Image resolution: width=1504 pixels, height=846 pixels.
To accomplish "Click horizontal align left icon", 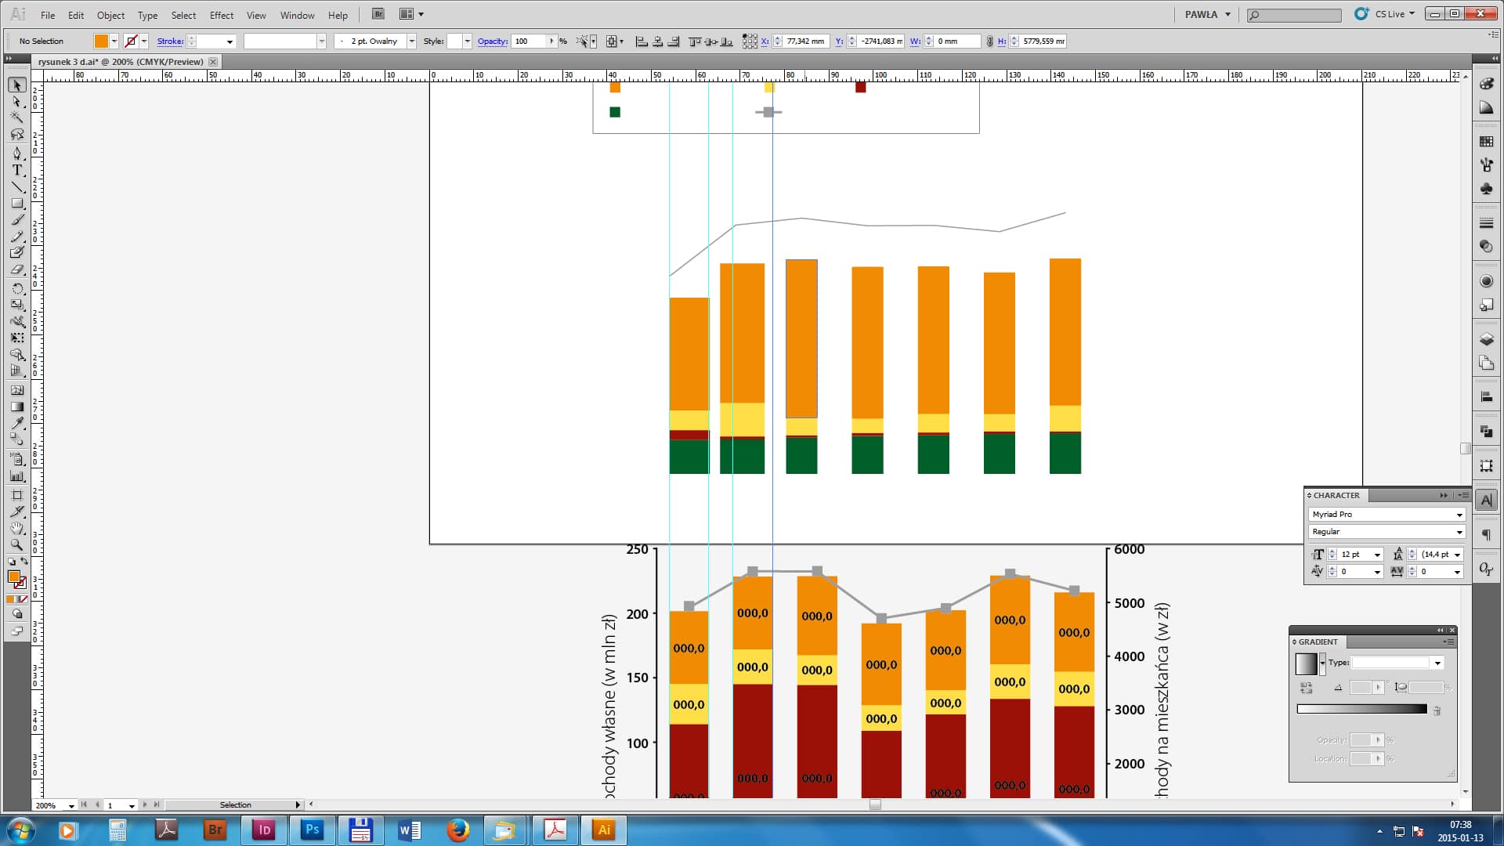I will click(642, 42).
